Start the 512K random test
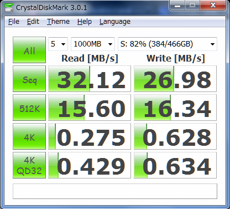Screen dimensions: 230x209 pos(29,108)
